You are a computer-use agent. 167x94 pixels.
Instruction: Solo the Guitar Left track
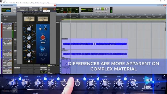(x=8, y=41)
